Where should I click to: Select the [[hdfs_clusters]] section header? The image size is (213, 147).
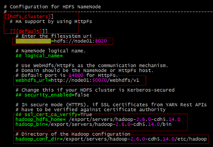tap(29, 16)
